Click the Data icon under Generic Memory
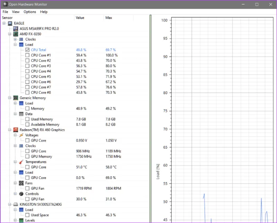Screen dimensions: 277x223 [21, 114]
